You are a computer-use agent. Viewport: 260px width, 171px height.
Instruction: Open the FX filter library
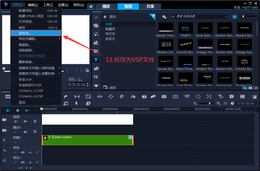pos(96,77)
